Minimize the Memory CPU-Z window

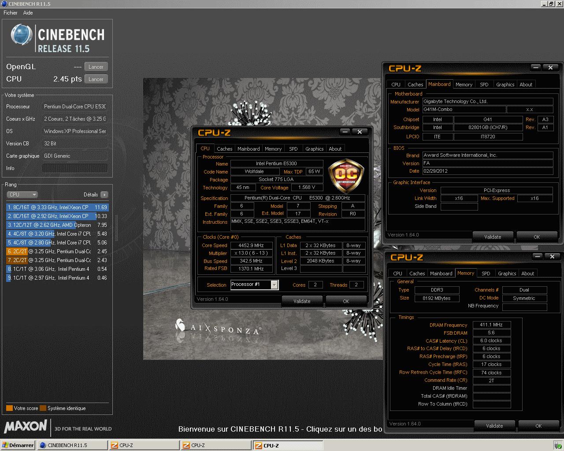[538, 256]
